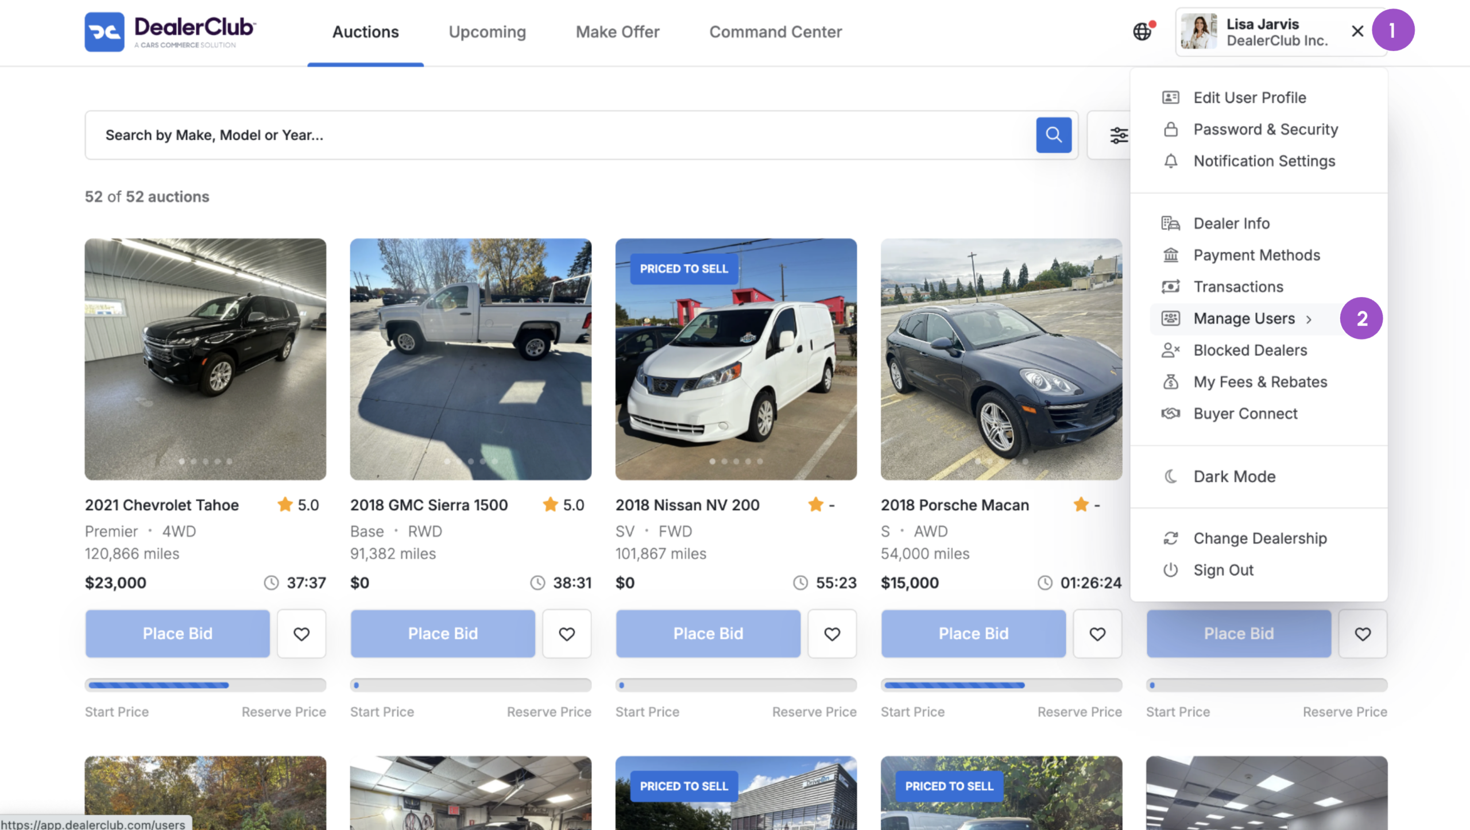The height and width of the screenshot is (830, 1470).
Task: Click the Transactions cash icon
Action: click(1170, 287)
